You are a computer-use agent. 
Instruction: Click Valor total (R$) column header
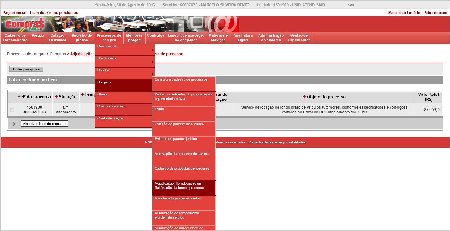(428, 97)
